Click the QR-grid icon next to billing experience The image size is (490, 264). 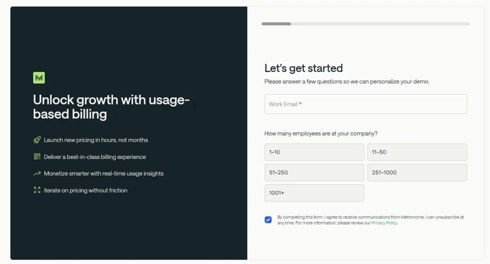(37, 157)
